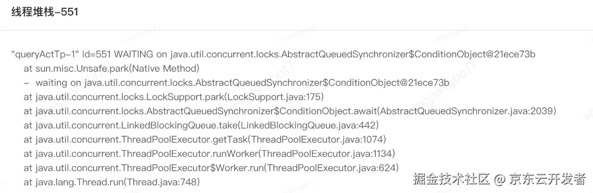The height and width of the screenshot is (193, 593).
Task: Click ThreadPoolExecutor.java:624 source reference
Action: [x=331, y=168]
